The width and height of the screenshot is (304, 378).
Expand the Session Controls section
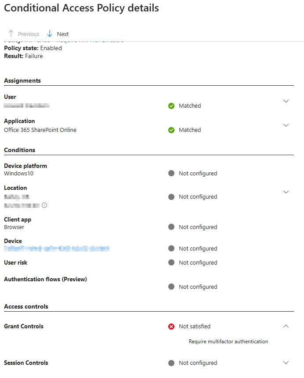point(286,363)
